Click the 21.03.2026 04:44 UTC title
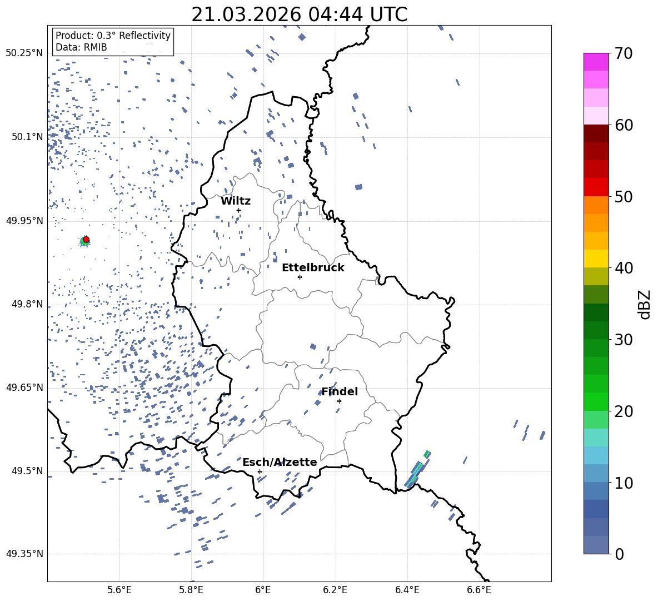This screenshot has height=601, width=658. point(300,14)
